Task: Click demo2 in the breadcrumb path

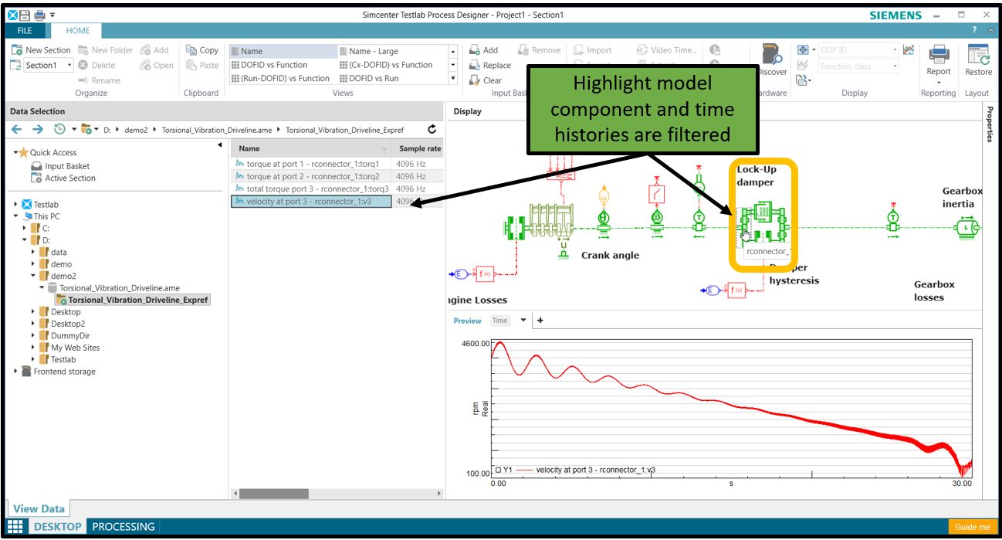Action: tap(136, 130)
